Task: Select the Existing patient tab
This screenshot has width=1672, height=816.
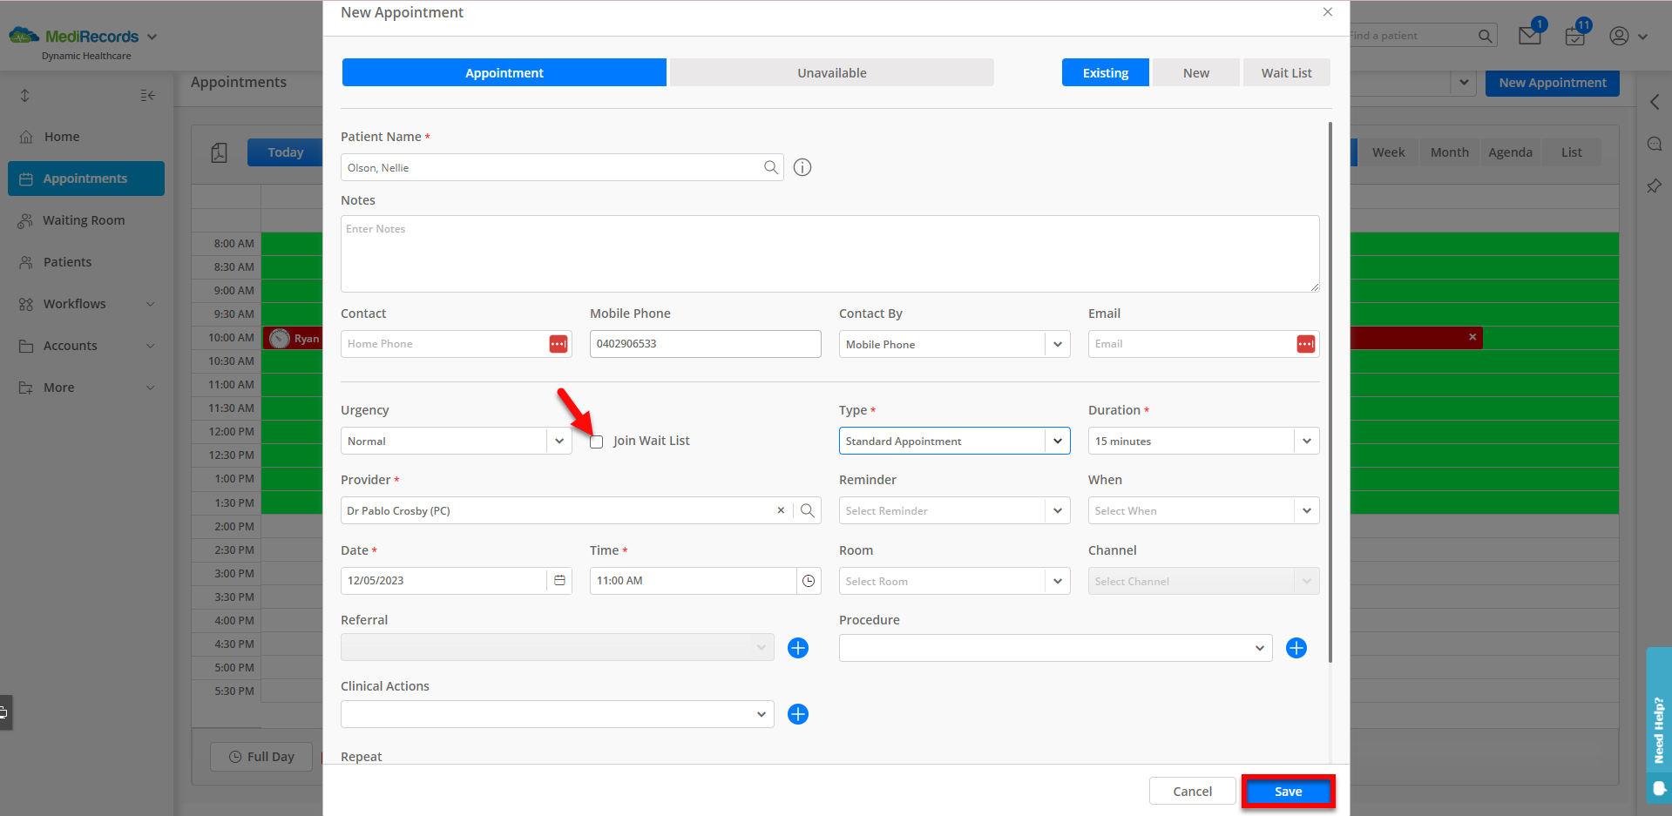Action: click(1106, 72)
